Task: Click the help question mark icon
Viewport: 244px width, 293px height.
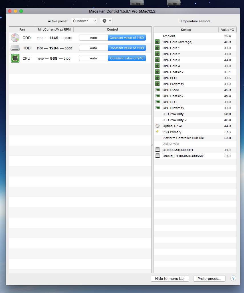Action: 233,278
